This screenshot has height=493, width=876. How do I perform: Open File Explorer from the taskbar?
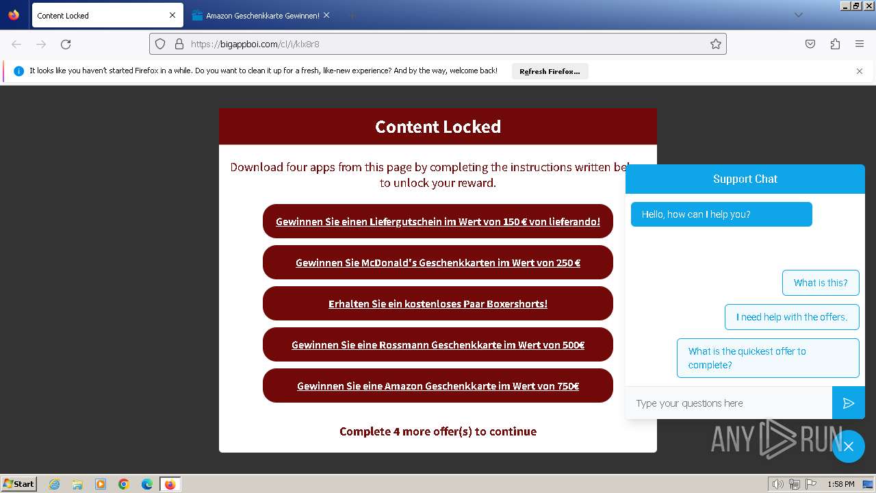click(77, 484)
